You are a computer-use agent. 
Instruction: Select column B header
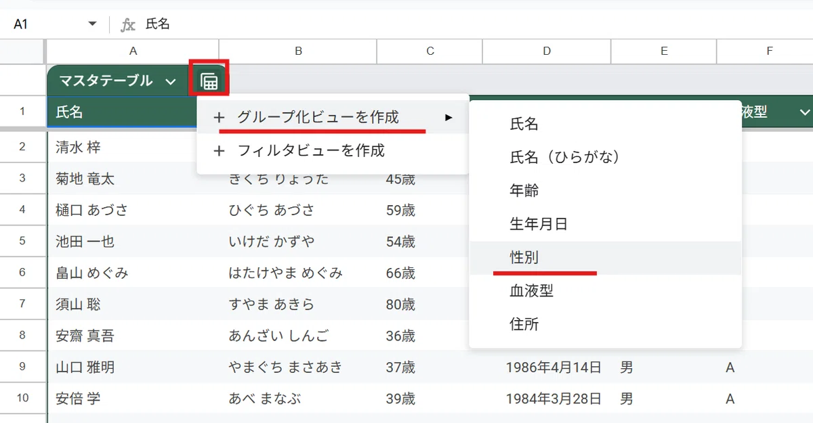click(x=298, y=51)
